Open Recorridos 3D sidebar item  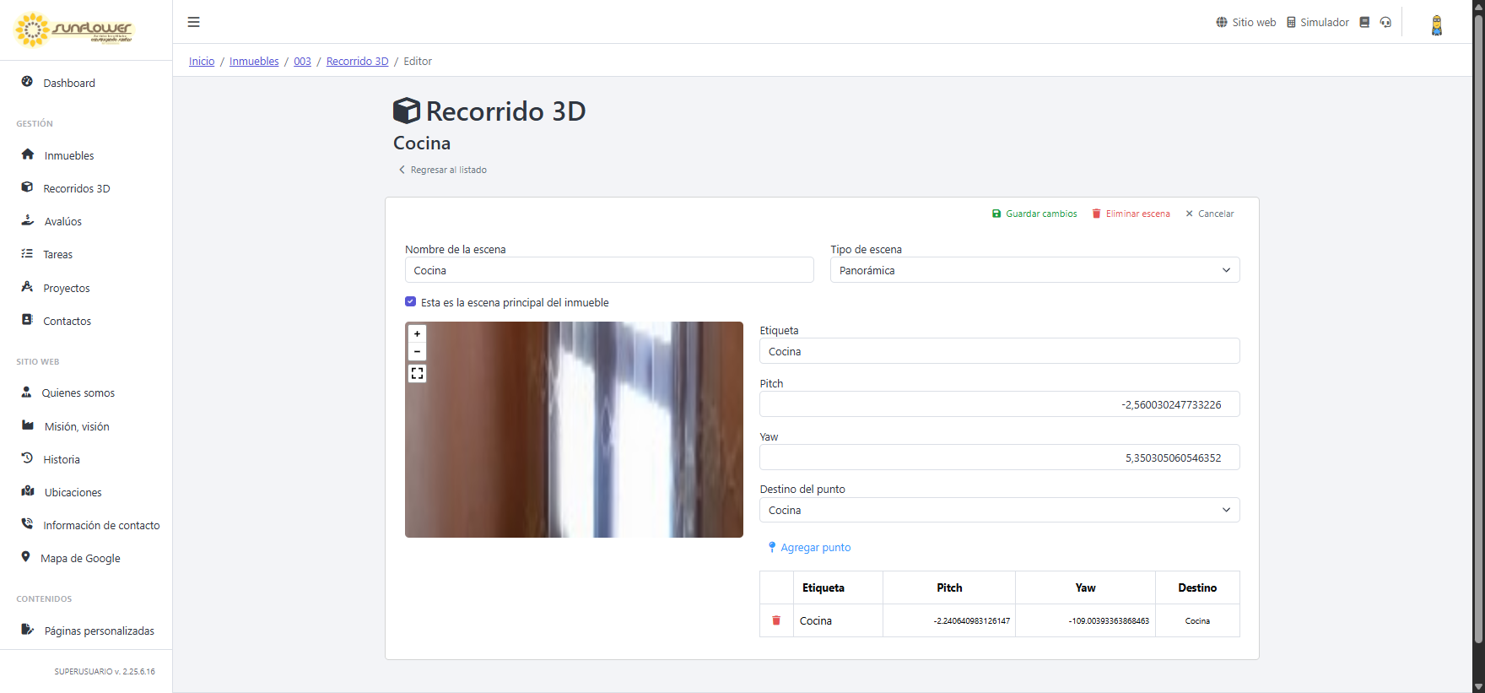click(76, 188)
